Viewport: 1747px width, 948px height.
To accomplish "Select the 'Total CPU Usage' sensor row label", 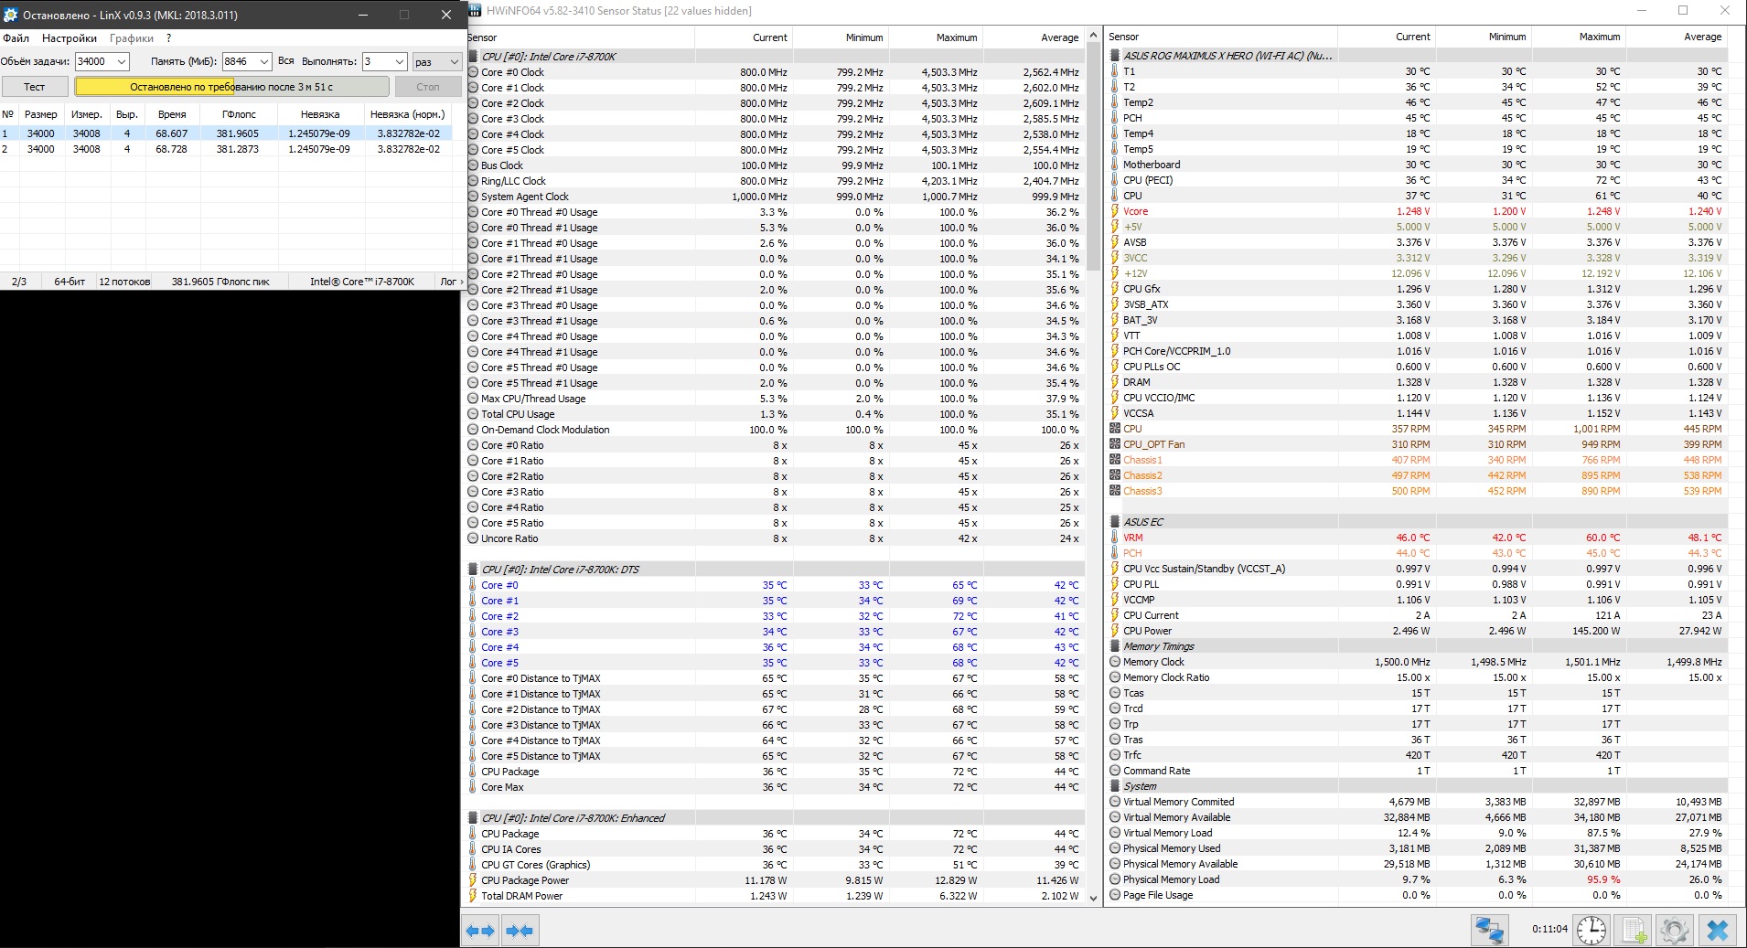I will pos(518,414).
